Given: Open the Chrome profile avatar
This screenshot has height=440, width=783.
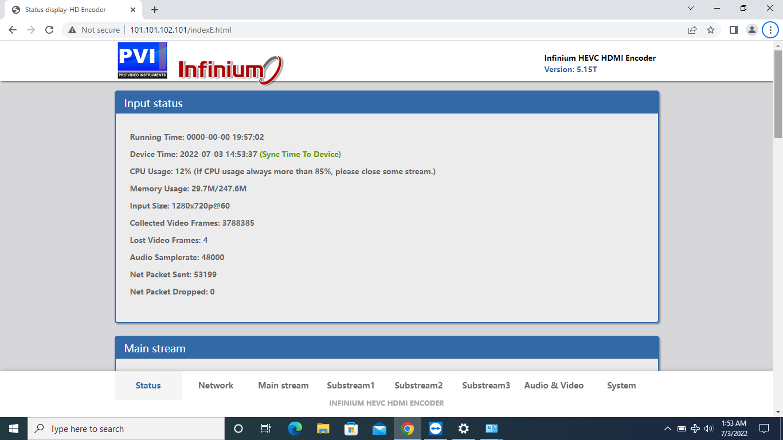Looking at the screenshot, I should click(x=751, y=30).
